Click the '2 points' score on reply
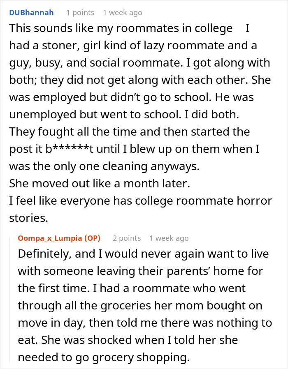Screen dimensions: 288x369 127,238
